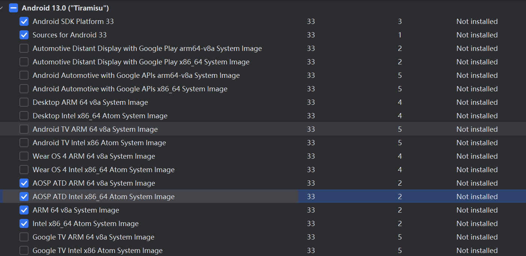The height and width of the screenshot is (256, 526).
Task: Check Google TV Intel x86 Atom System Image
Action: (24, 250)
